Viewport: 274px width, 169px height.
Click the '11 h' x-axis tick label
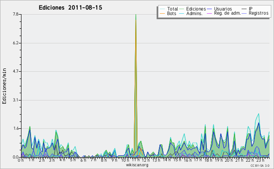click(x=136, y=160)
